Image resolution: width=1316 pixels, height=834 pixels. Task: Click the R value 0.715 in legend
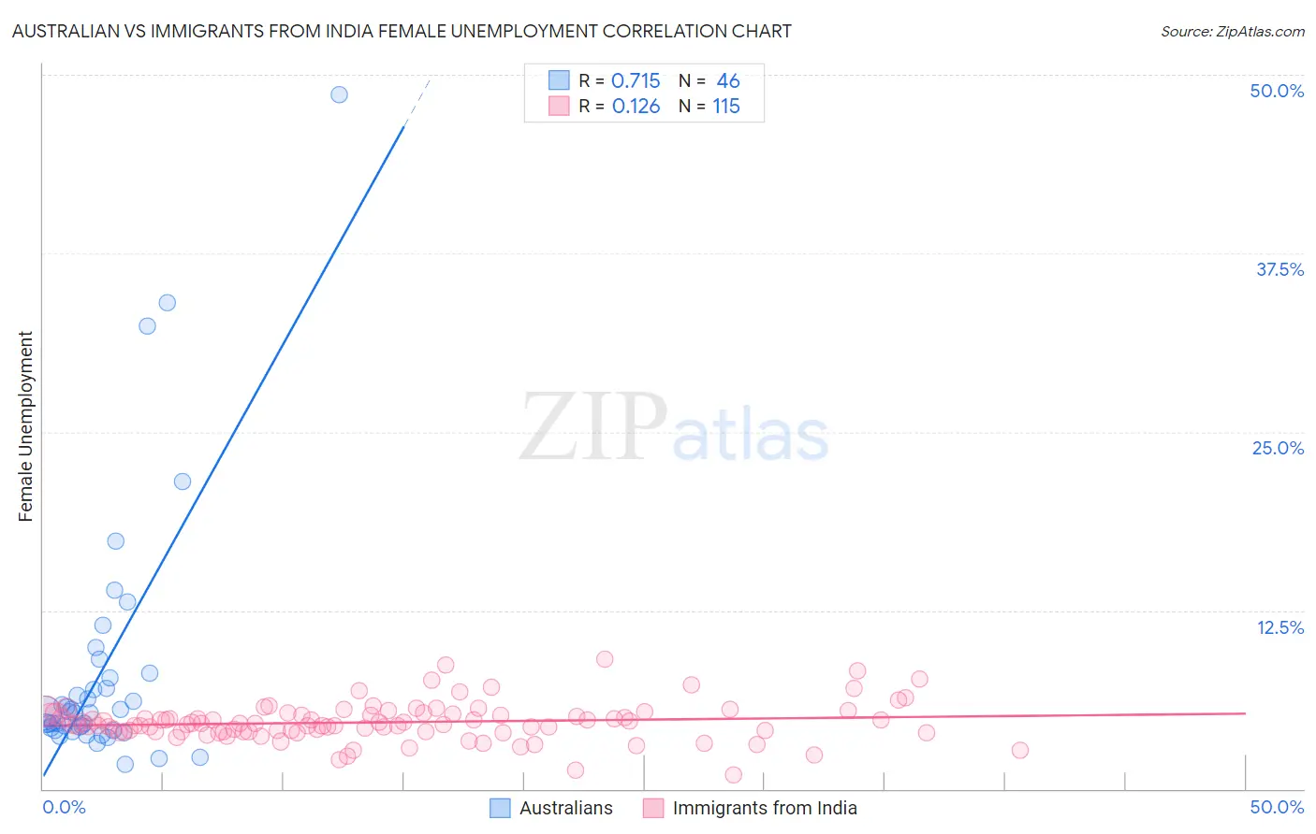coord(636,80)
